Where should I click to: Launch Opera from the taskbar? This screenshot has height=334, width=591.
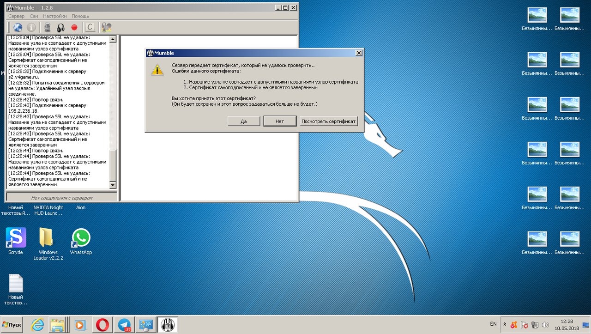coord(102,325)
